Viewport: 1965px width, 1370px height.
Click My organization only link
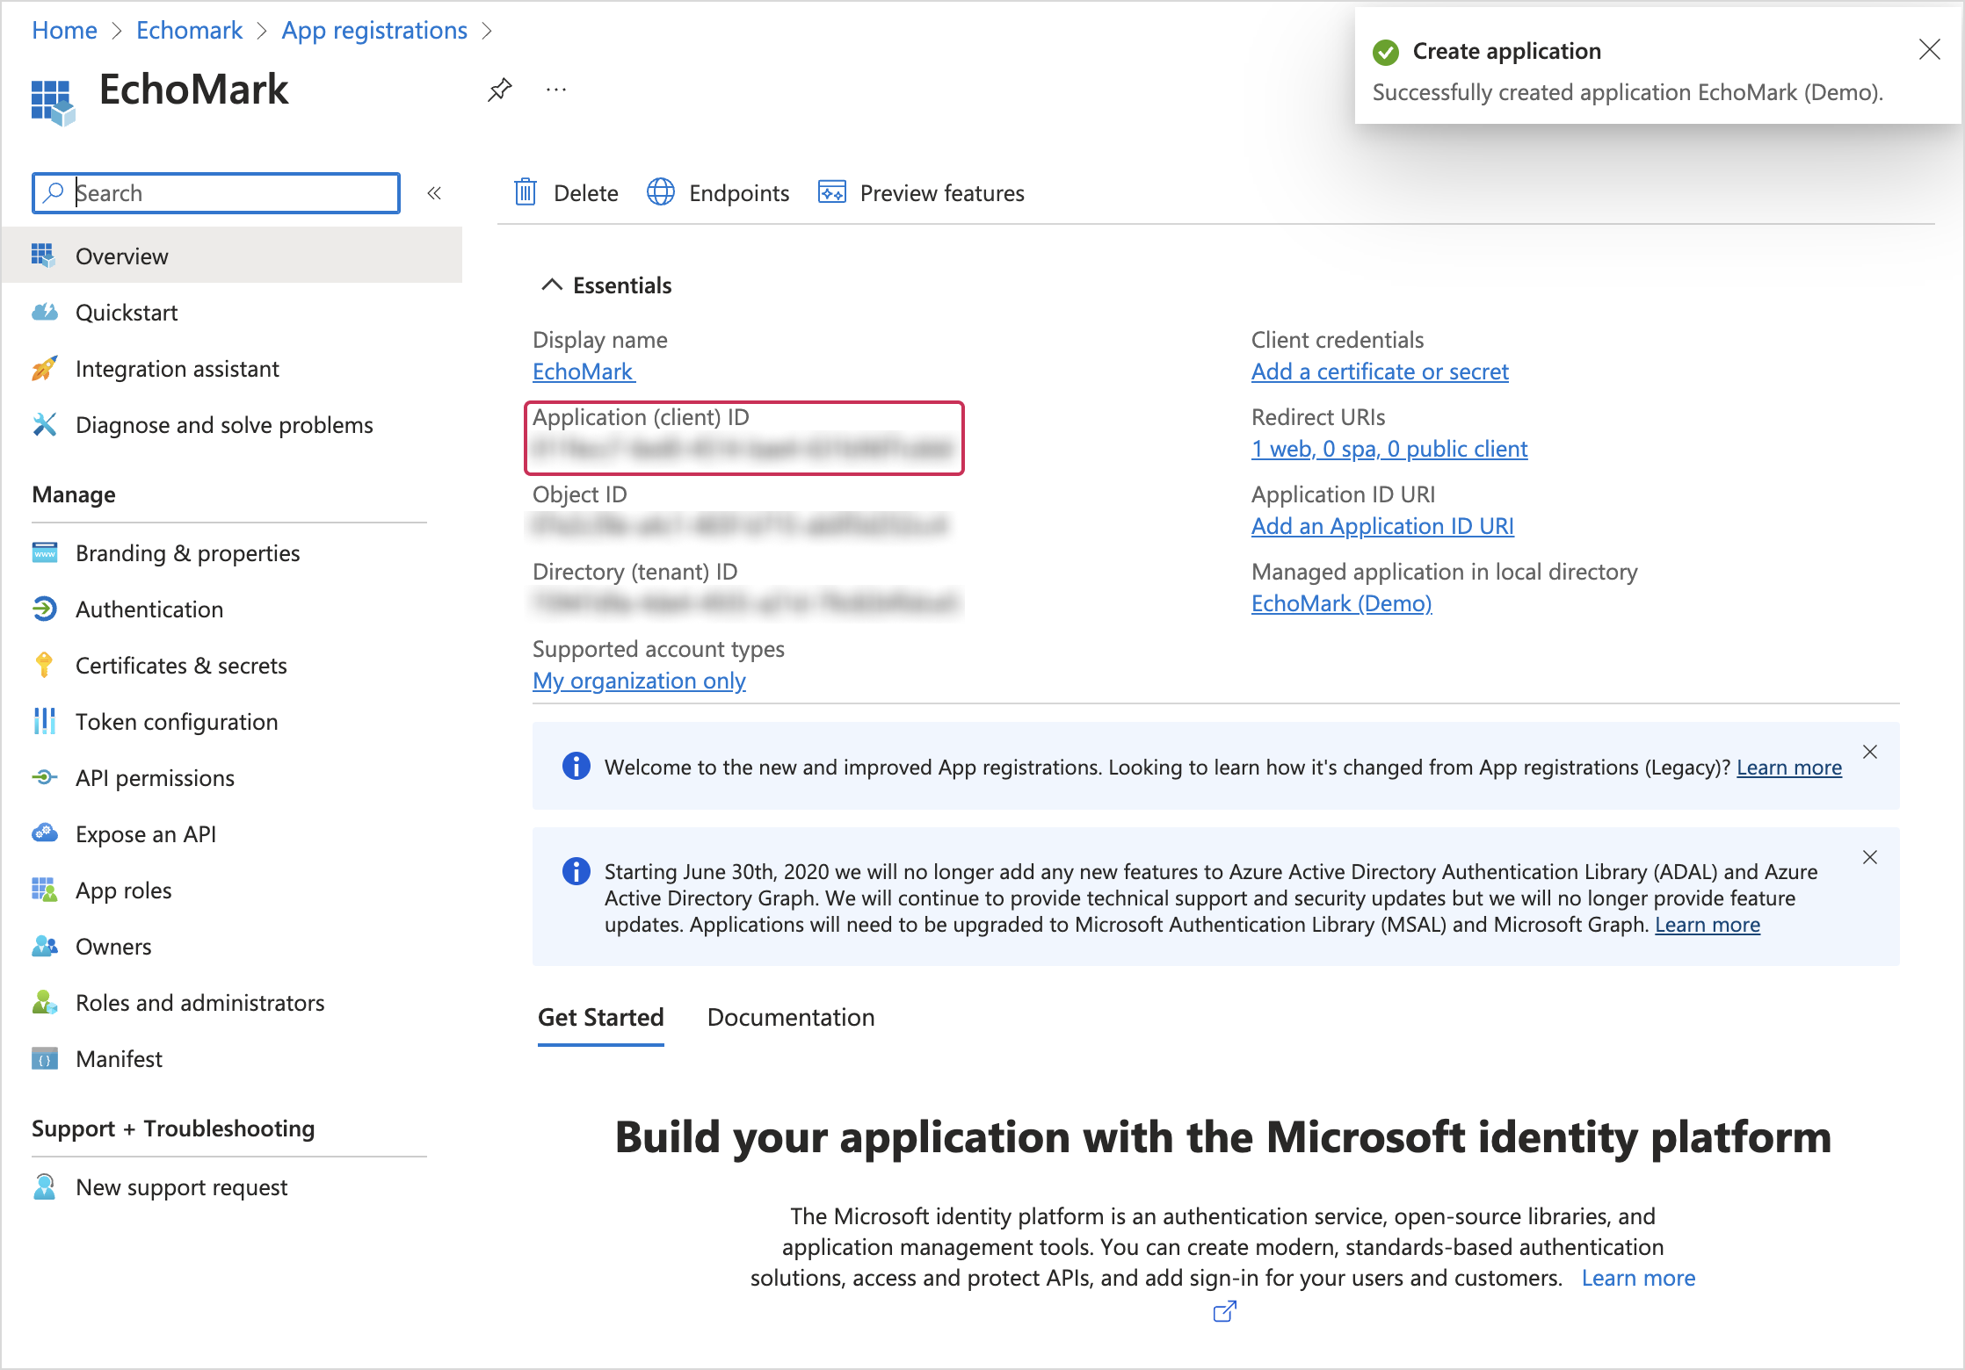(x=639, y=681)
